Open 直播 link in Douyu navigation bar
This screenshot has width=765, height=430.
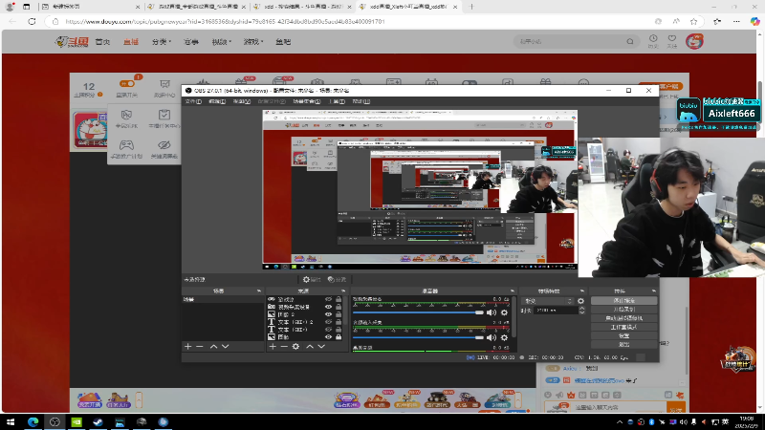click(x=131, y=42)
